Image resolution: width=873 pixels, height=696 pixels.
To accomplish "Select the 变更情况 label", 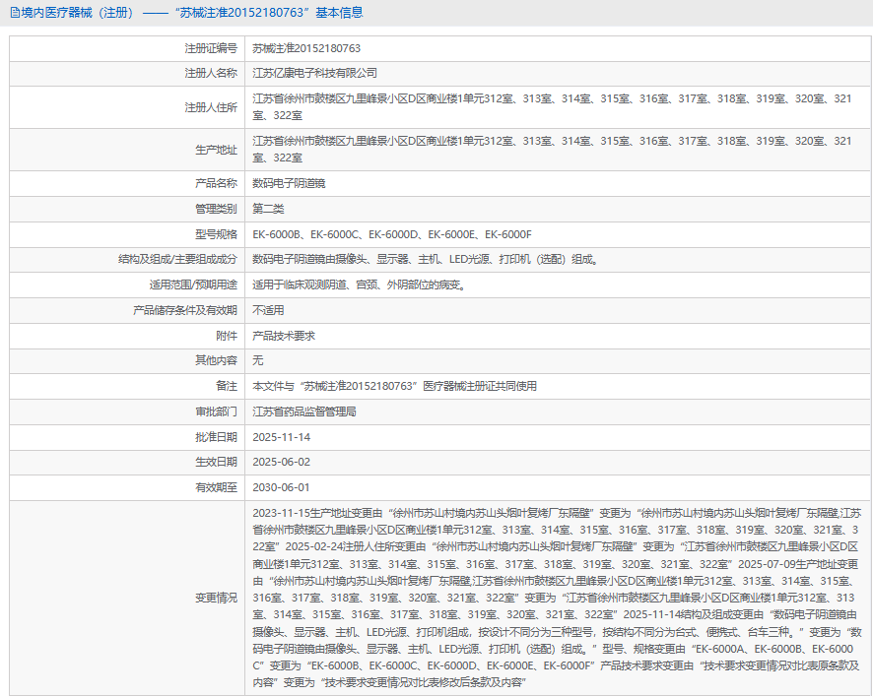I will [216, 599].
